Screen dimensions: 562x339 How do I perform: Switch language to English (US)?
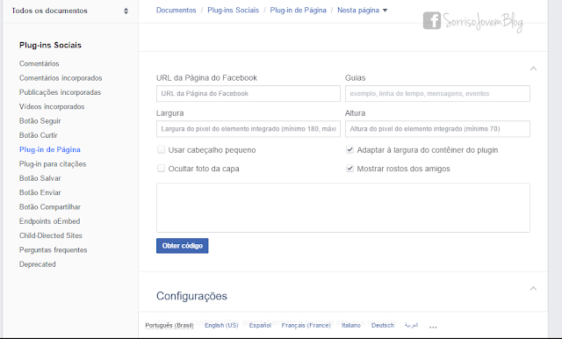pyautogui.click(x=221, y=325)
